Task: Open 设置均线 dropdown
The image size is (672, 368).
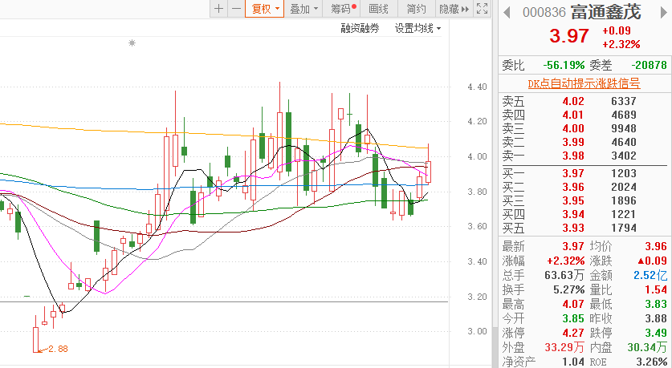Action: [x=417, y=29]
